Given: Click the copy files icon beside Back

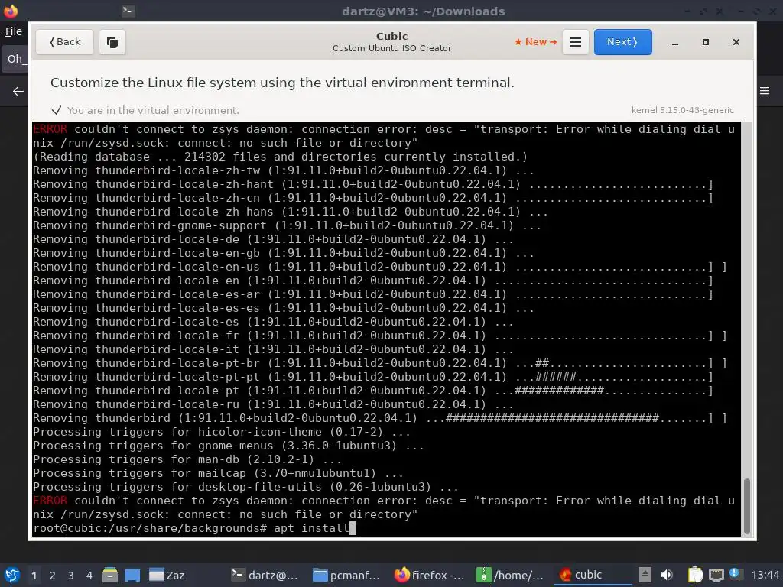Looking at the screenshot, I should click(112, 42).
